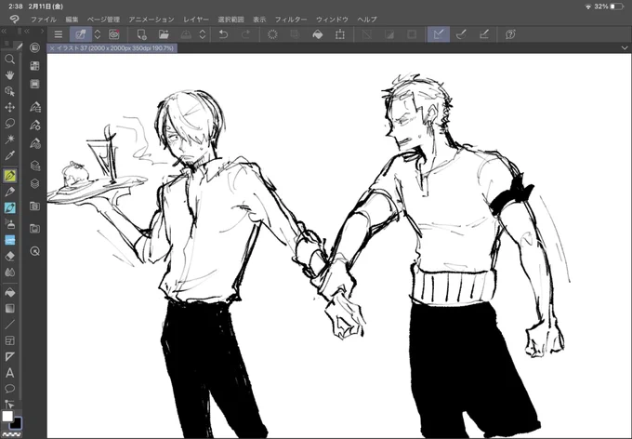Open the アニメーション menu
The width and height of the screenshot is (632, 439).
pos(151,19)
